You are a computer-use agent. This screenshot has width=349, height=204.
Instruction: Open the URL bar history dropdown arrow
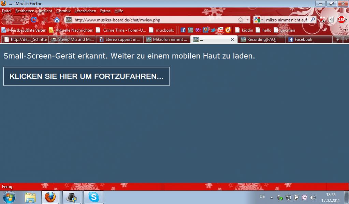247,20
